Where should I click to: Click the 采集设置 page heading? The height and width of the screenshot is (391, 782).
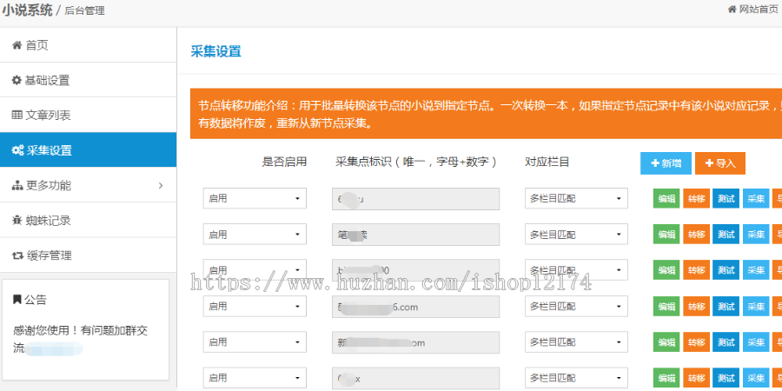216,51
